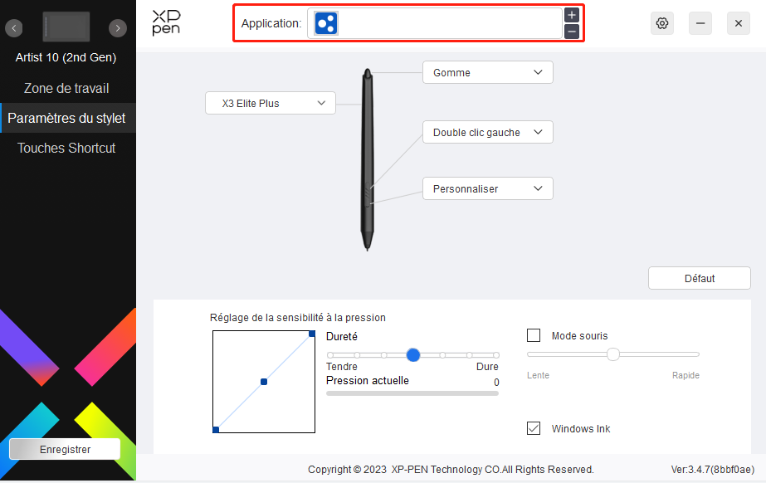
Task: Open settings via the gear icon
Action: [662, 23]
